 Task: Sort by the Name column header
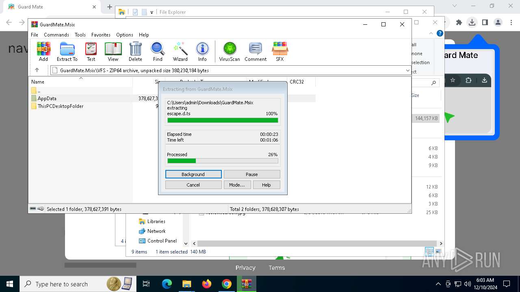[81, 82]
